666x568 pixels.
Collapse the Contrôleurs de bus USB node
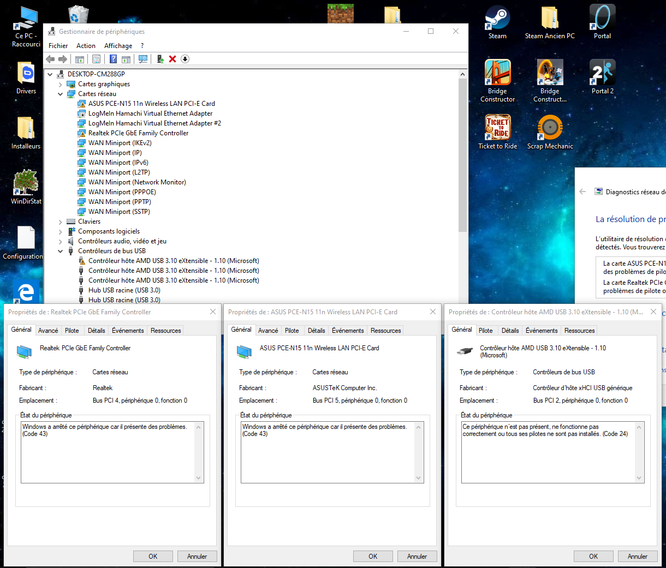point(61,251)
